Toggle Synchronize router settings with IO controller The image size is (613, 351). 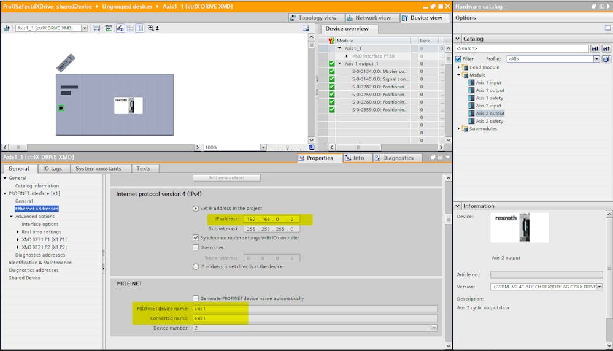click(x=196, y=237)
